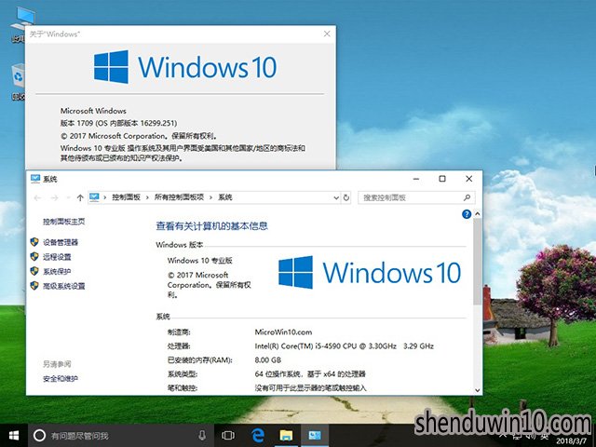This screenshot has height=447, width=596.
Task: Click the search magnifier in control panel search
Action: pyautogui.click(x=467, y=197)
